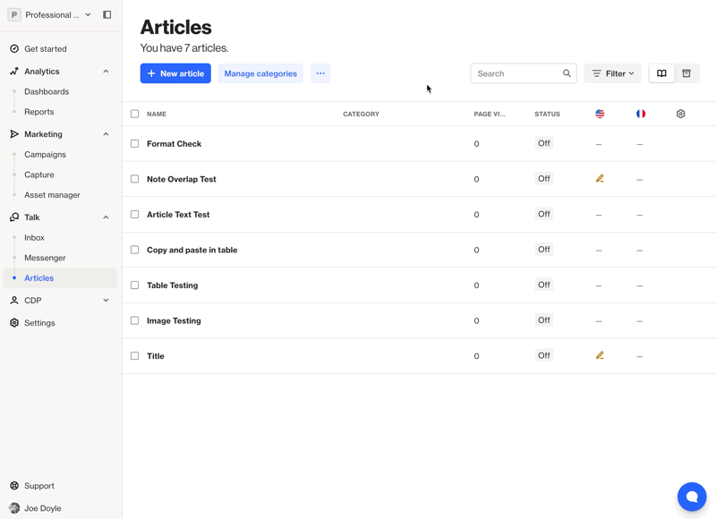
Task: Click the article Search input field
Action: pyautogui.click(x=517, y=73)
